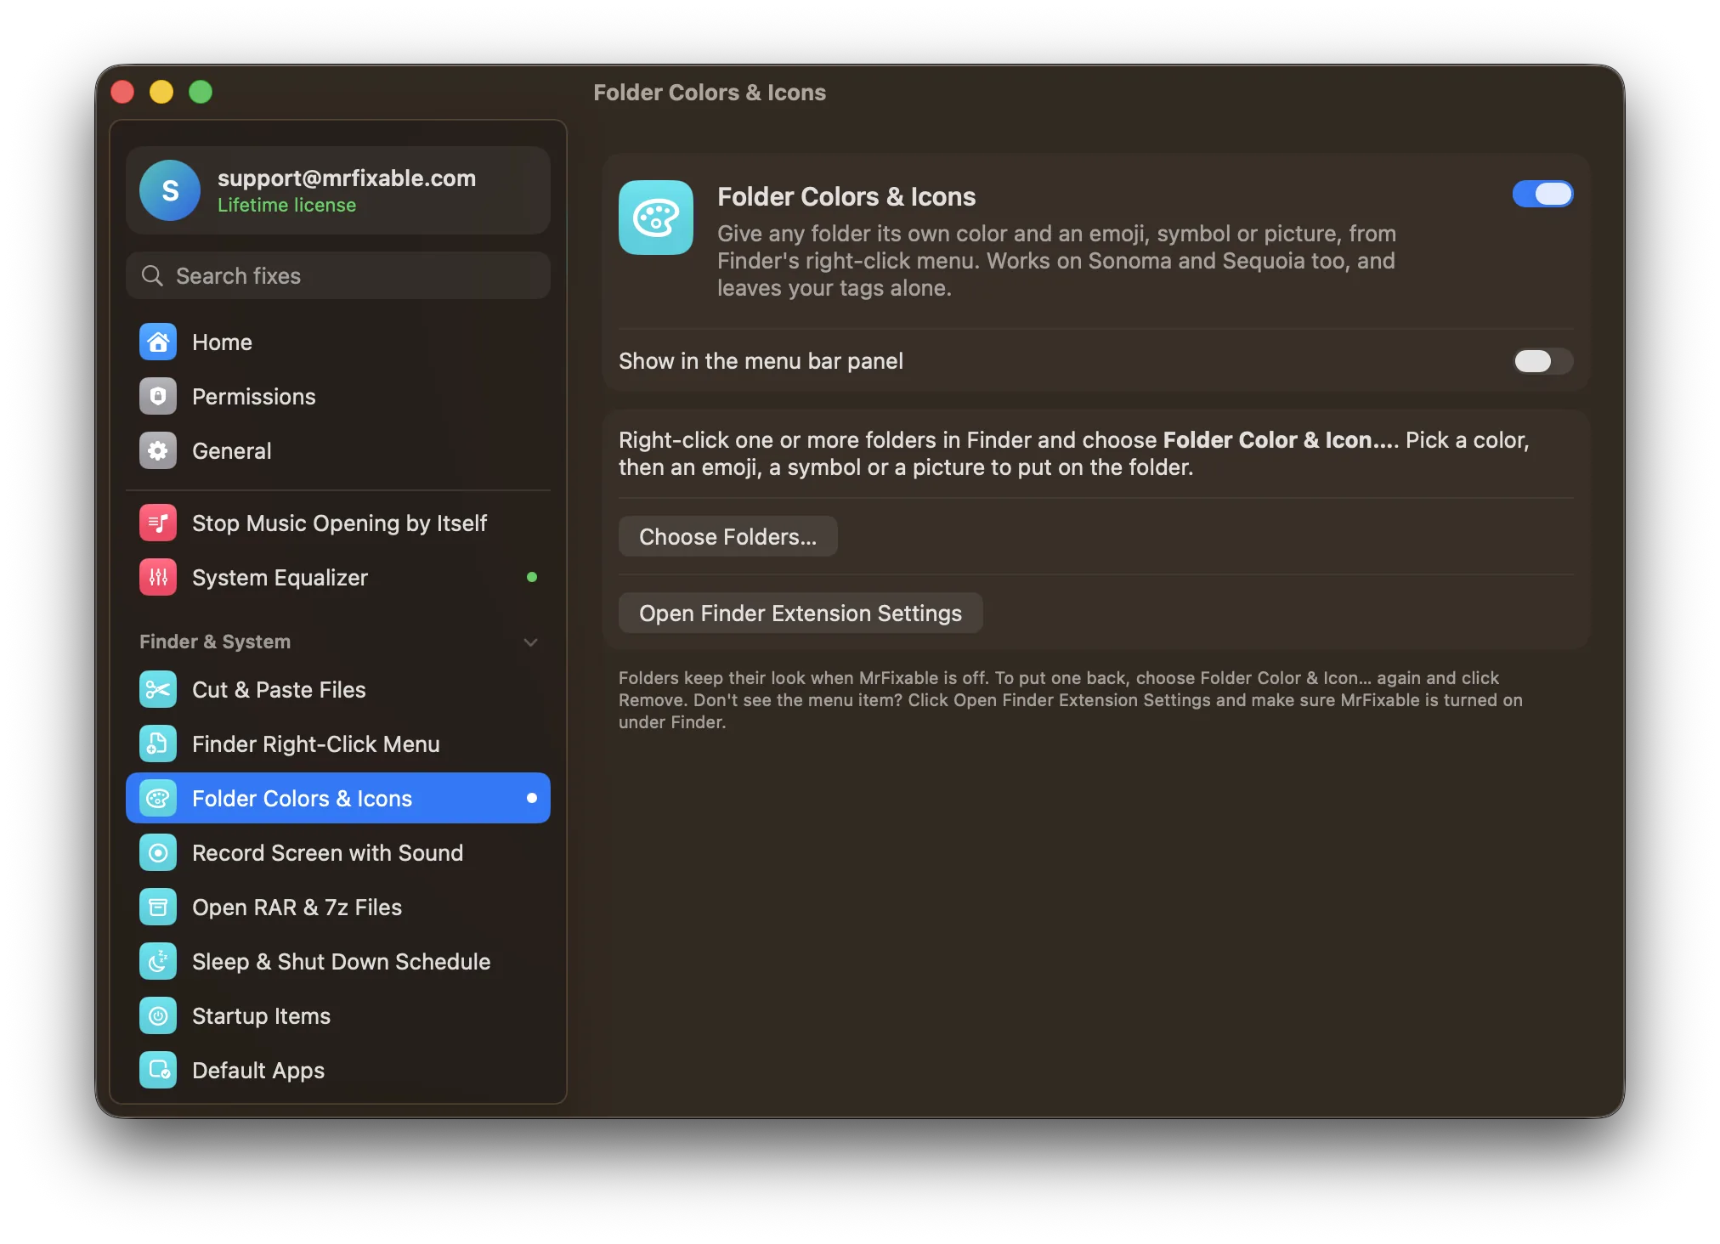This screenshot has width=1720, height=1244.
Task: Focus the Search fixes field
Action: (x=338, y=276)
